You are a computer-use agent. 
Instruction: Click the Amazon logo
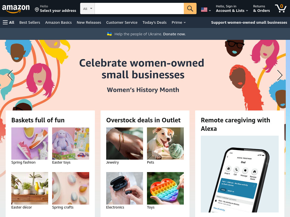click(x=16, y=8)
